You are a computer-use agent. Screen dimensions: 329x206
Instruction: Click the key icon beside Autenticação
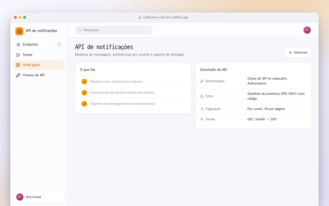[202, 81]
